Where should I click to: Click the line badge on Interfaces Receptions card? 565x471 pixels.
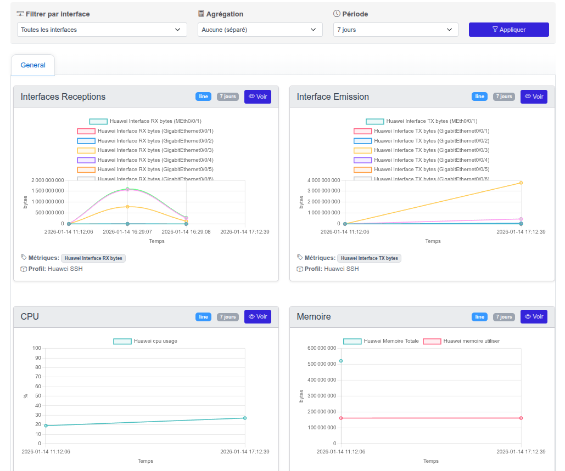point(203,97)
